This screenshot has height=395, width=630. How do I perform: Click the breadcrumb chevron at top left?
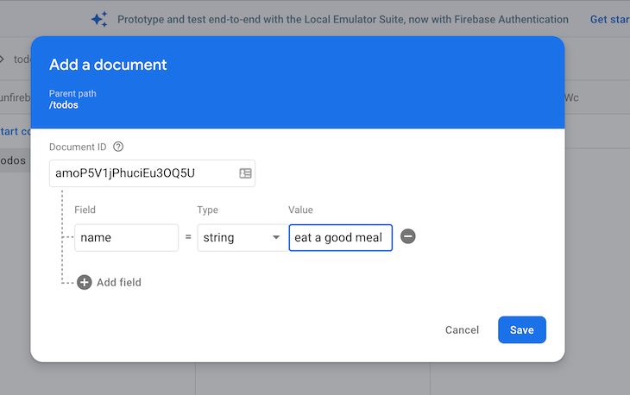coord(2,59)
